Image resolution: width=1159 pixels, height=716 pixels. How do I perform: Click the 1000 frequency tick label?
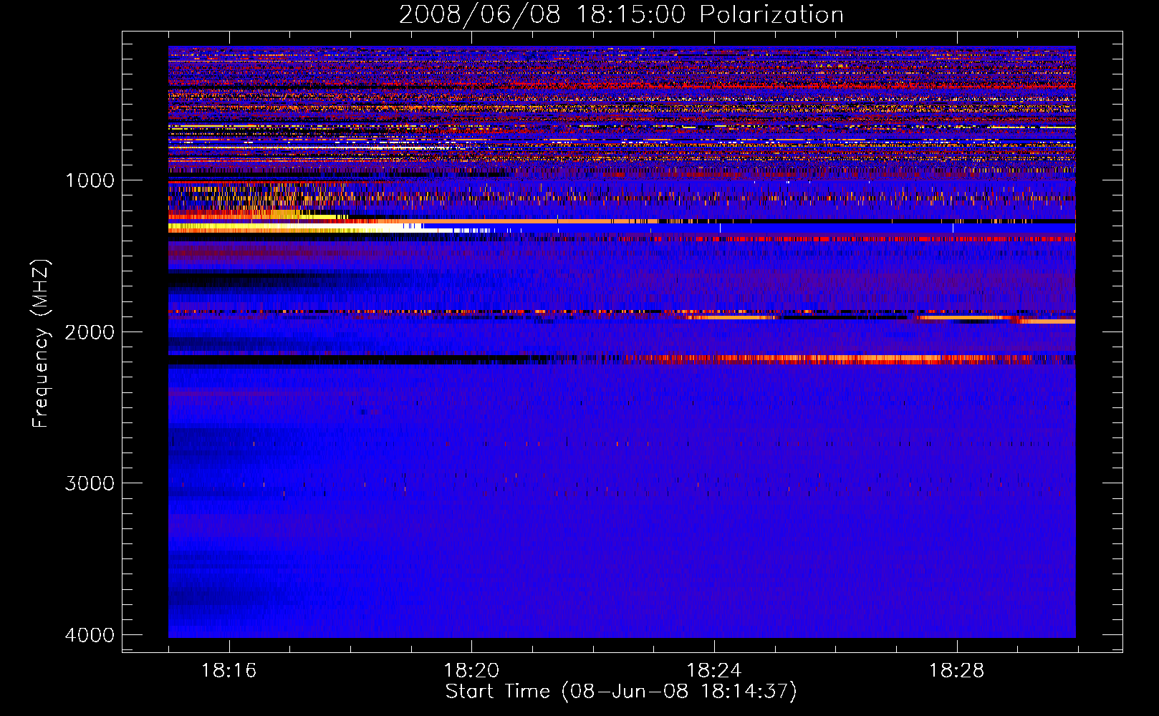click(x=90, y=180)
